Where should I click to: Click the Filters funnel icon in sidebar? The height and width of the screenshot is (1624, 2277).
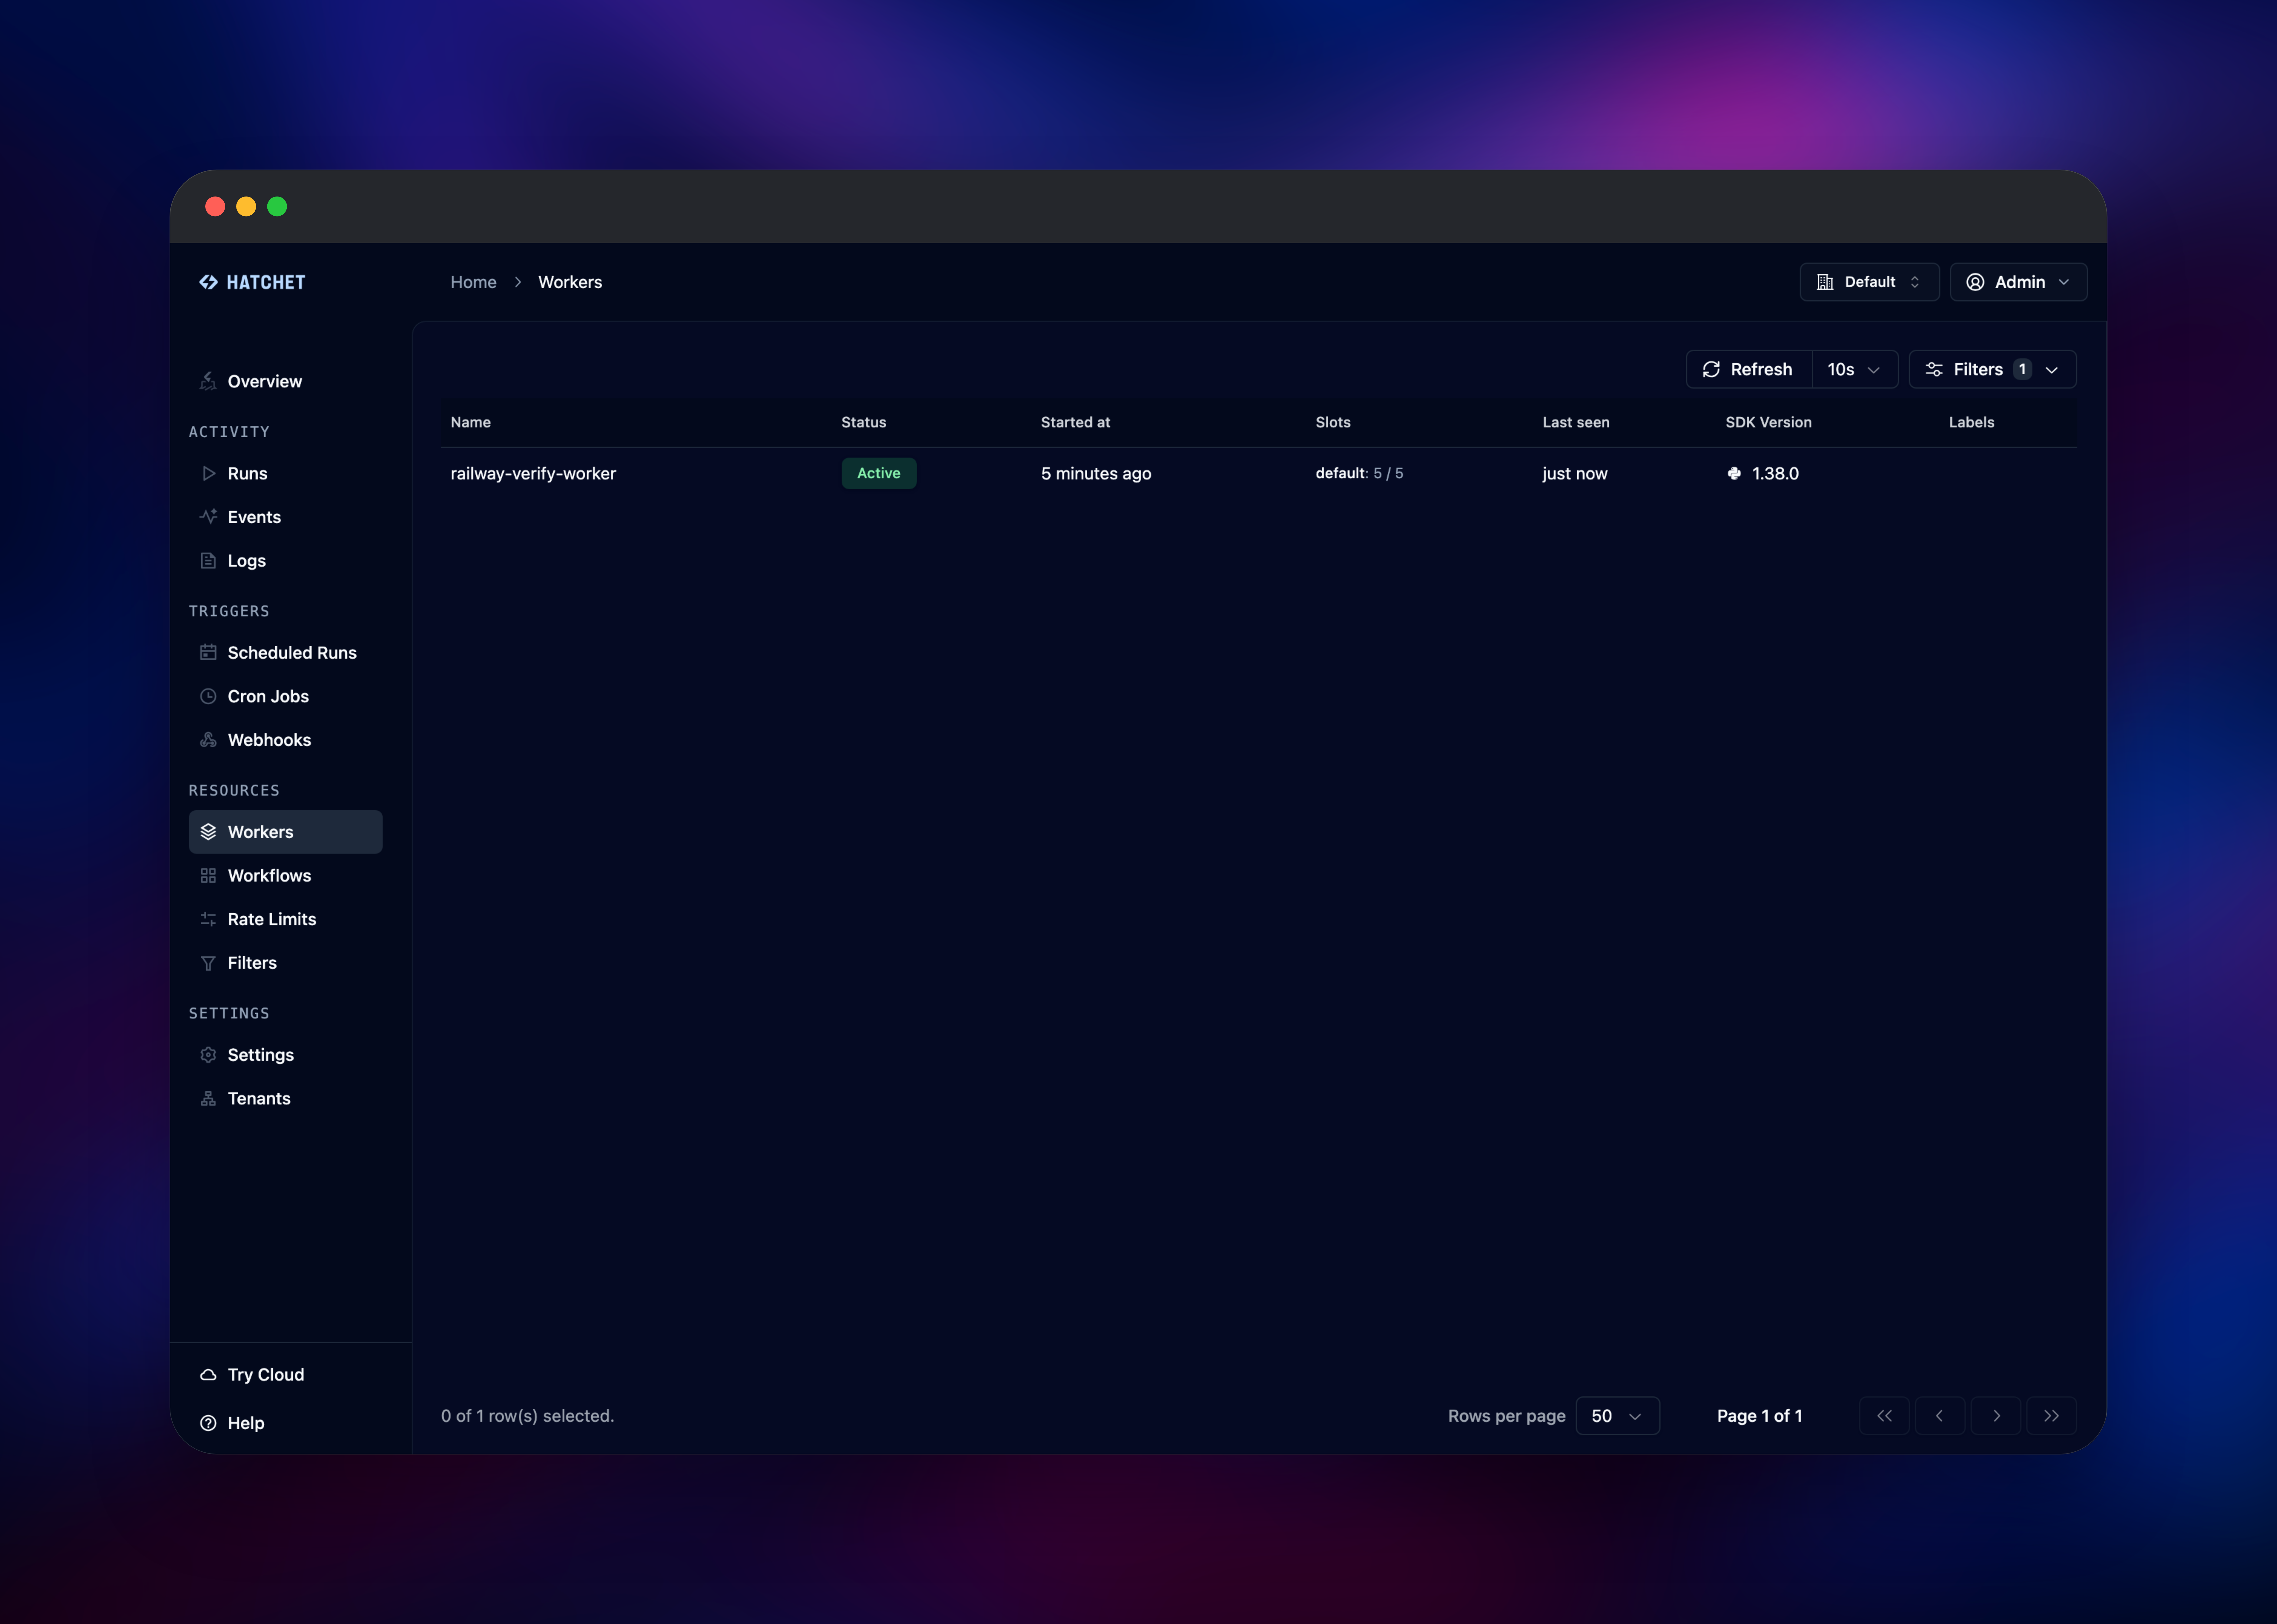tap(208, 963)
